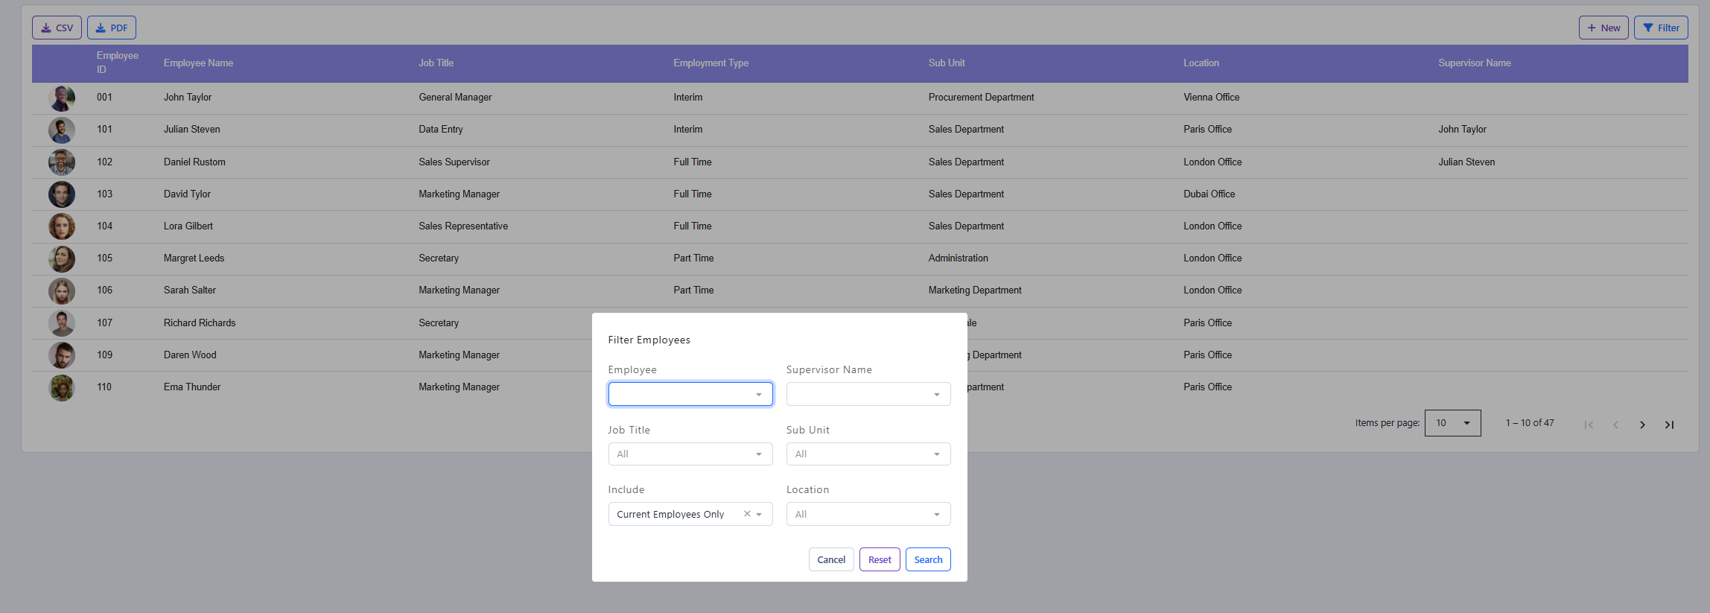
Task: Sort by the Employee Name column header
Action: pos(198,63)
